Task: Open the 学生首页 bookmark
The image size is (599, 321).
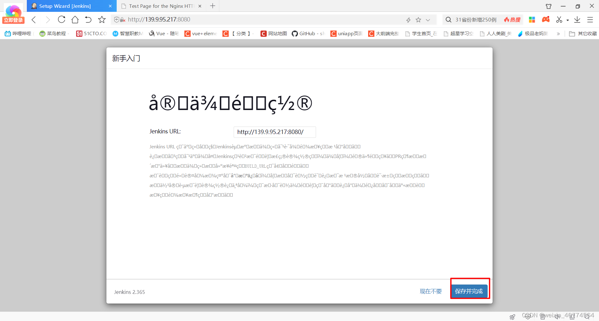Action: pyautogui.click(x=421, y=33)
